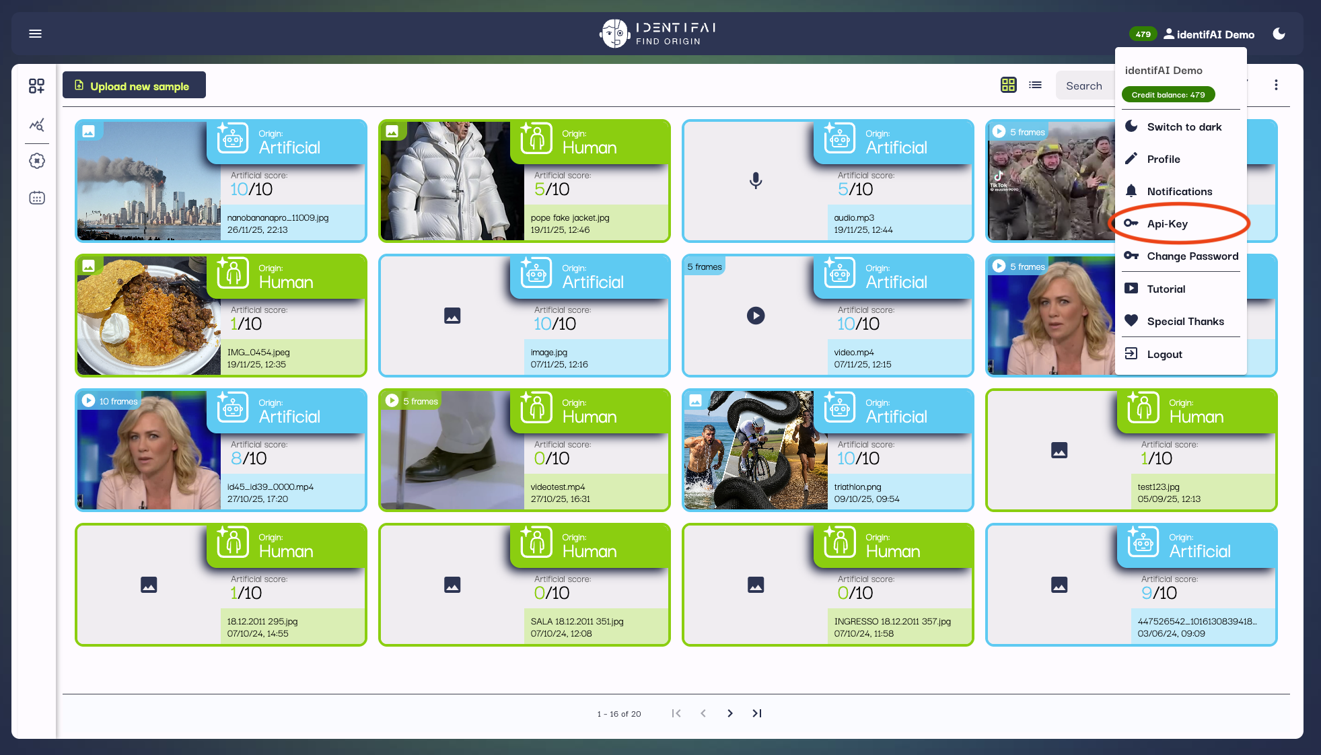The width and height of the screenshot is (1321, 755).
Task: Play the video.mp4 sample
Action: pyautogui.click(x=755, y=316)
